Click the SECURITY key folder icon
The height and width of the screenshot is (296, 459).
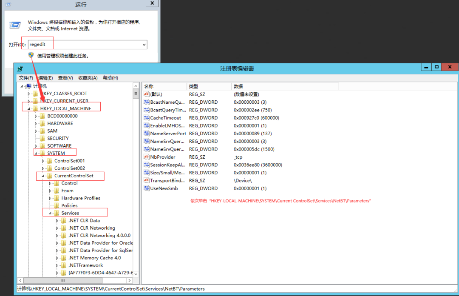click(x=42, y=138)
